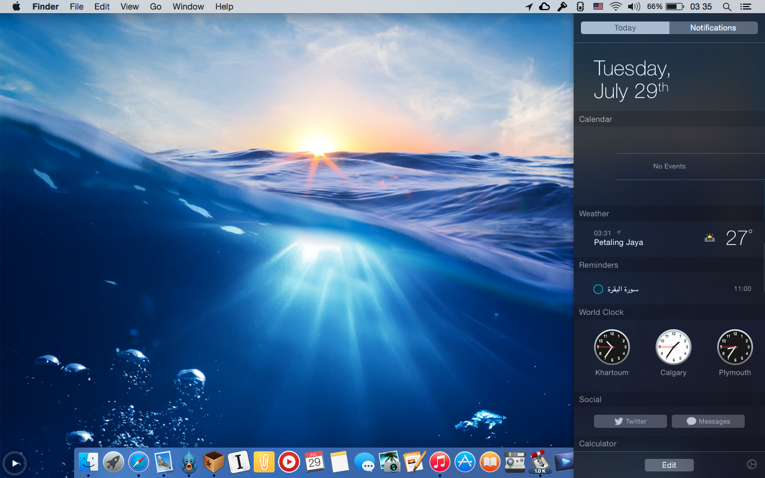Screen dimensions: 765x478
Task: Click the Spotlight search magnifier icon
Action: coord(727,7)
